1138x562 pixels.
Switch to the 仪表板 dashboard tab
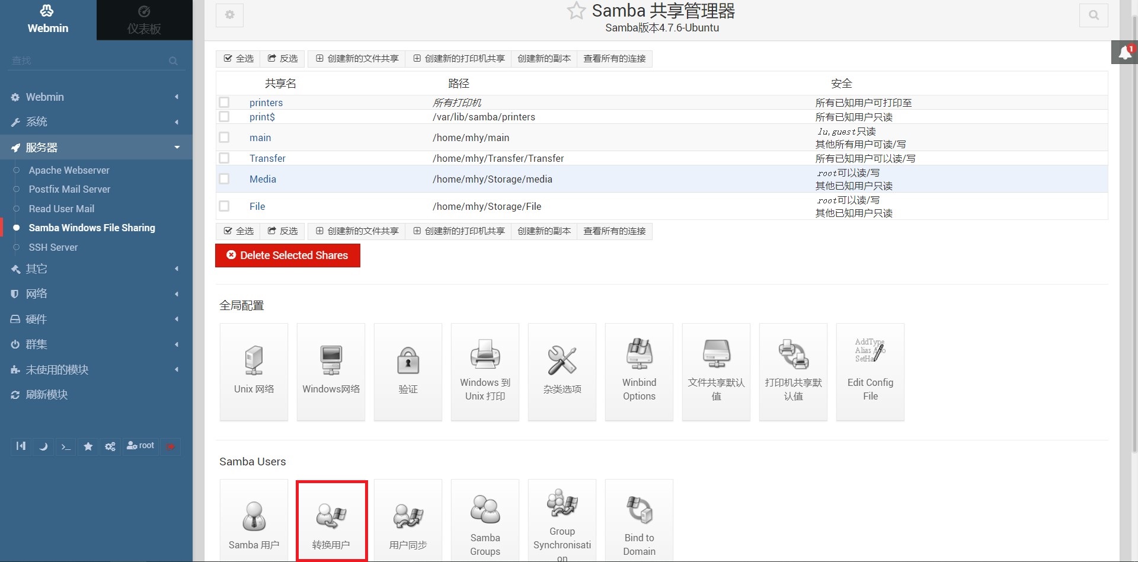click(144, 20)
